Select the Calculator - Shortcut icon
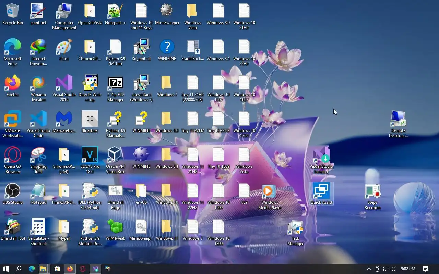439x274 pixels. coord(38,232)
